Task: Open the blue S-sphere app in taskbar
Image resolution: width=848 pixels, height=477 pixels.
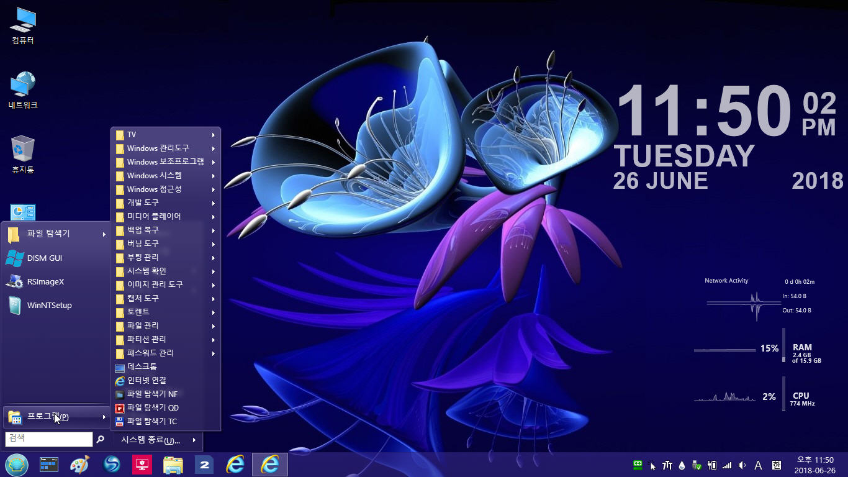Action: (x=111, y=465)
